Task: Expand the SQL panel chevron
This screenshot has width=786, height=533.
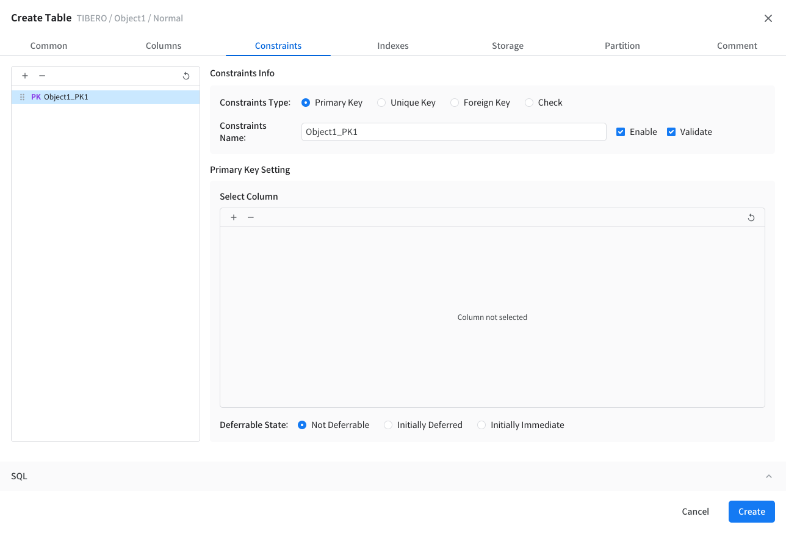Action: (769, 476)
